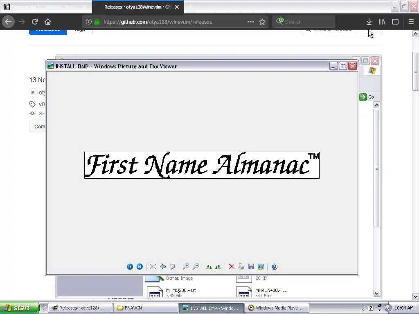Show Firefox downloads

pos(369,22)
